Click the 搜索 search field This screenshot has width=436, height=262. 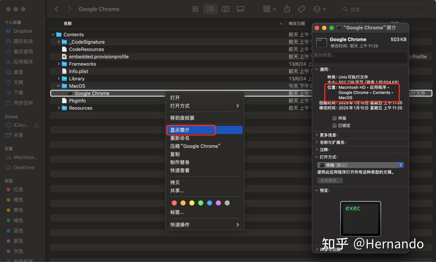coord(386,9)
